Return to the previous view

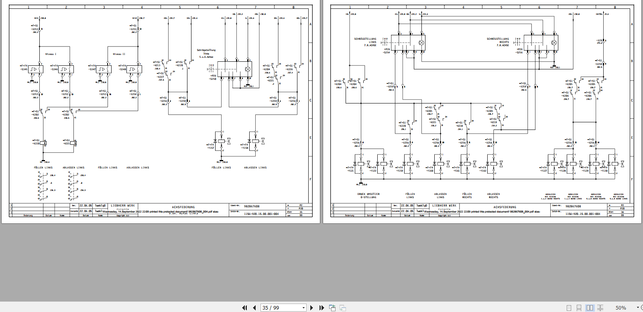point(332,308)
